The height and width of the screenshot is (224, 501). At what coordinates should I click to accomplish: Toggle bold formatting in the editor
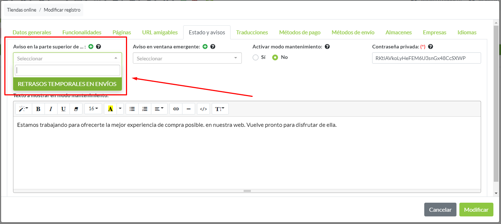38,109
